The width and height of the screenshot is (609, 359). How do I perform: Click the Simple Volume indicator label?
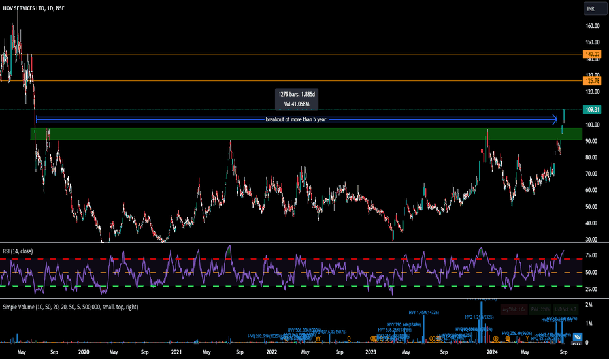click(71, 307)
